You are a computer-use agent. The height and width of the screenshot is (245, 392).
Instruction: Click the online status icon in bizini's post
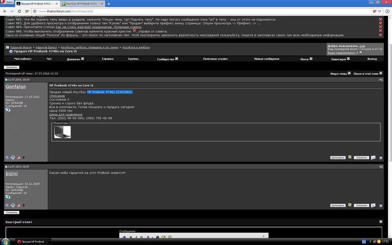pos(7,205)
